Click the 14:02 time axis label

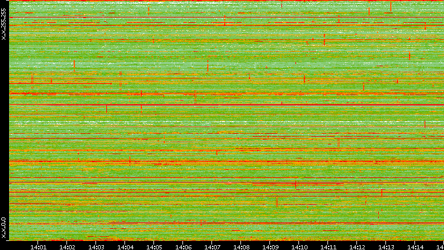[x=67, y=247]
